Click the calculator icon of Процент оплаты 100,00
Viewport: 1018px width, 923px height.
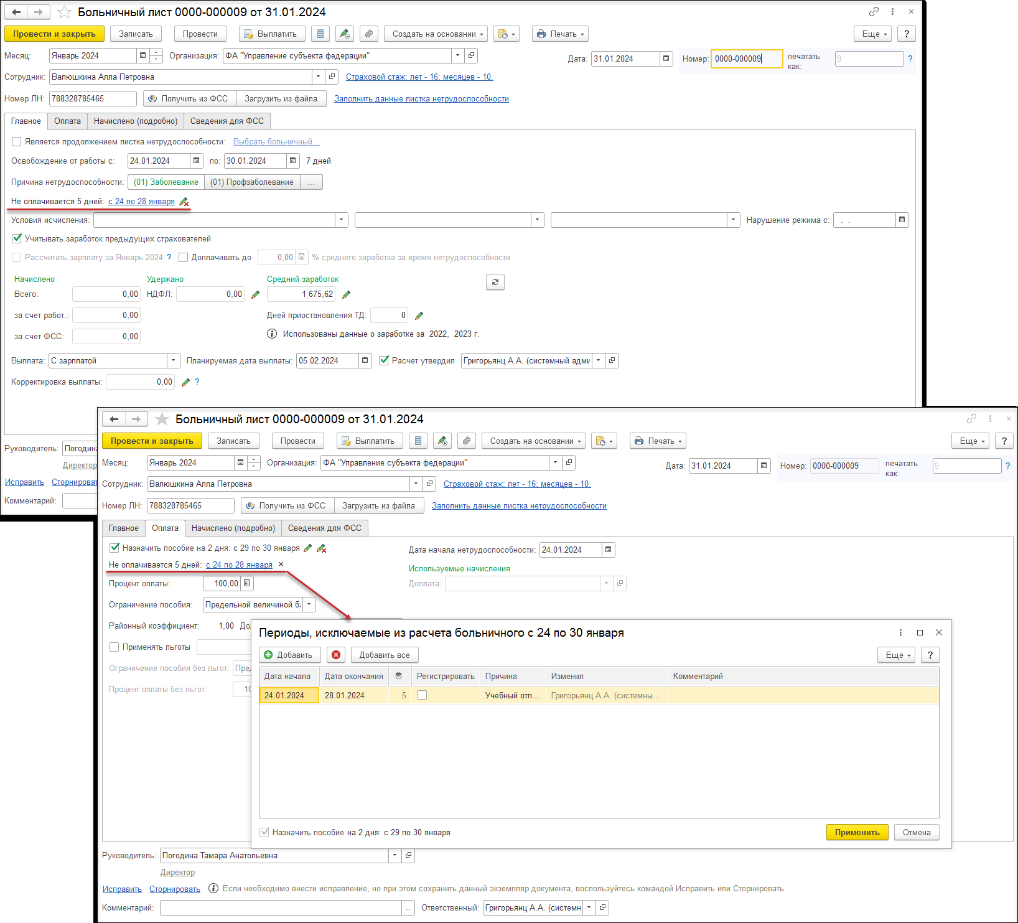247,583
